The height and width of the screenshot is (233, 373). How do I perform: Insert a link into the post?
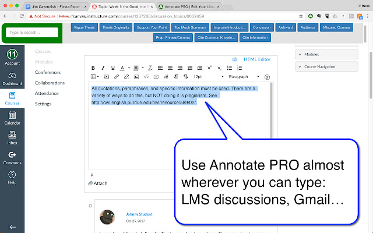(117, 76)
